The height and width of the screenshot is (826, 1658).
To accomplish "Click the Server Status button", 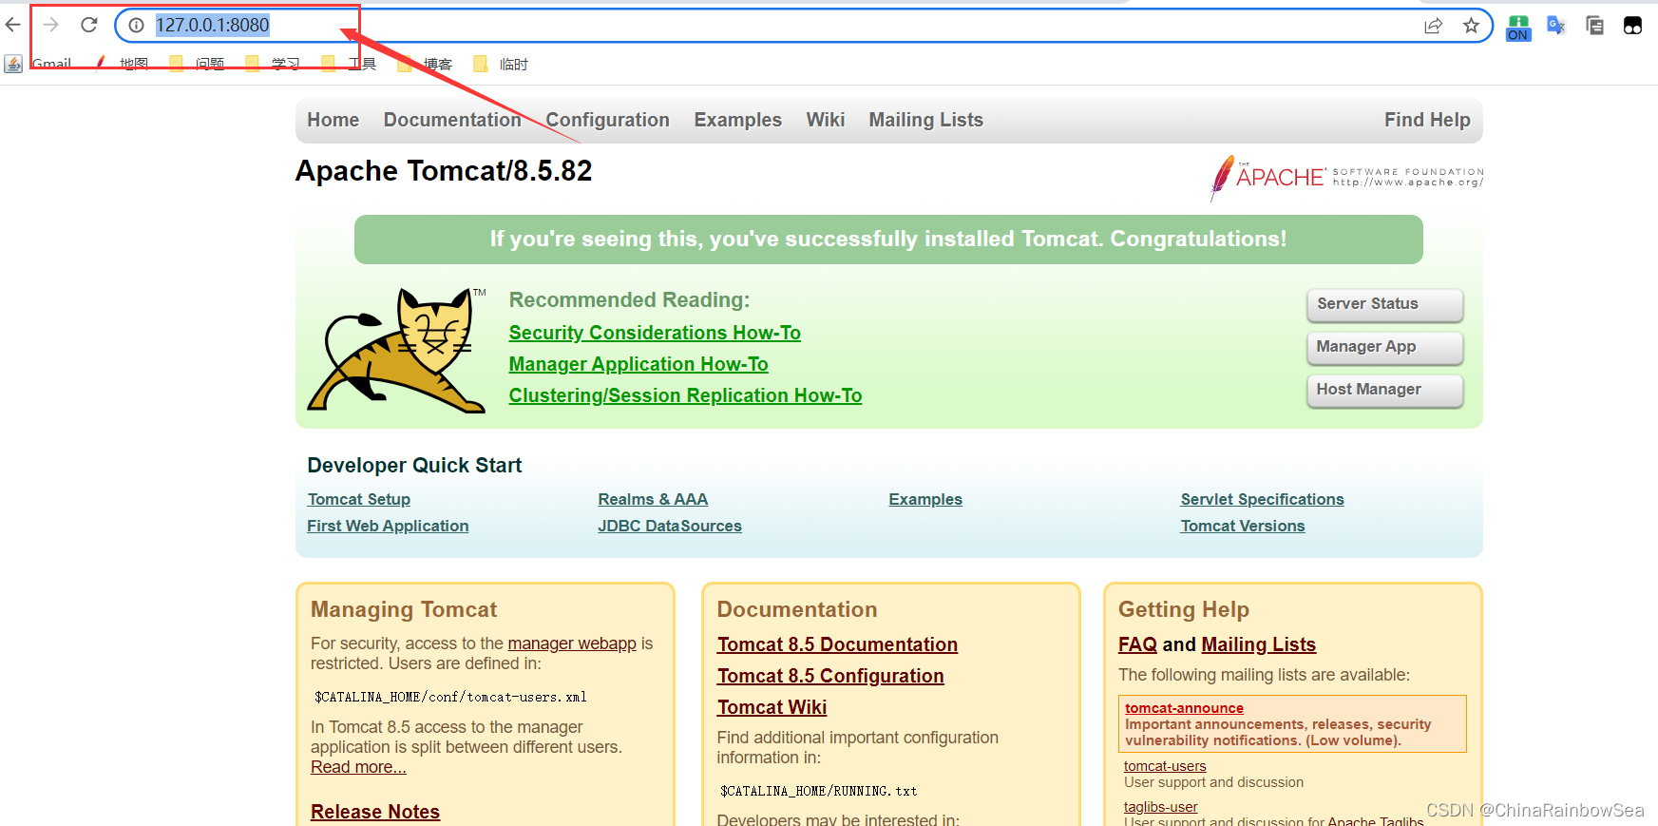I will point(1385,304).
